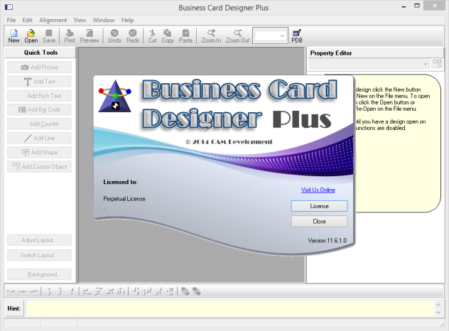Click the application icon in the title bar
The width and height of the screenshot is (449, 331).
coord(9,7)
